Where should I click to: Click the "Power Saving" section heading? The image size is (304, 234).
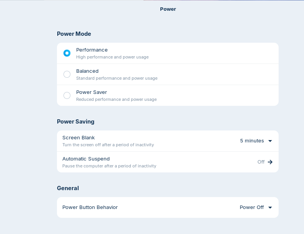(75, 122)
